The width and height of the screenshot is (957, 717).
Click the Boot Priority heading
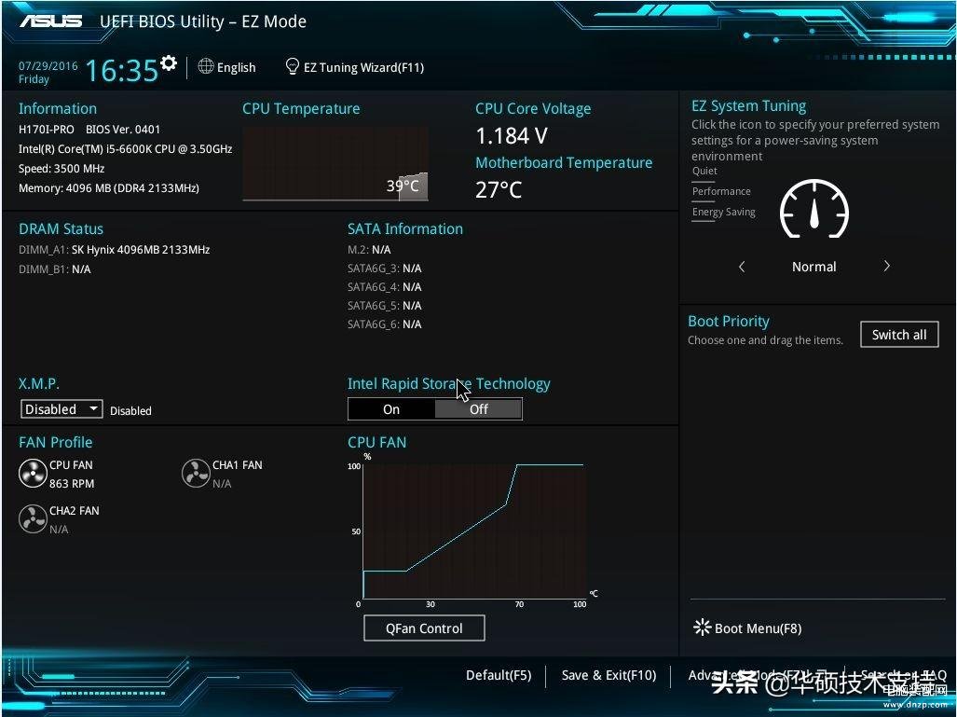[x=729, y=322]
